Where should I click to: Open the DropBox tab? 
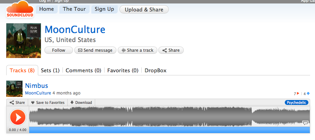[156, 71]
